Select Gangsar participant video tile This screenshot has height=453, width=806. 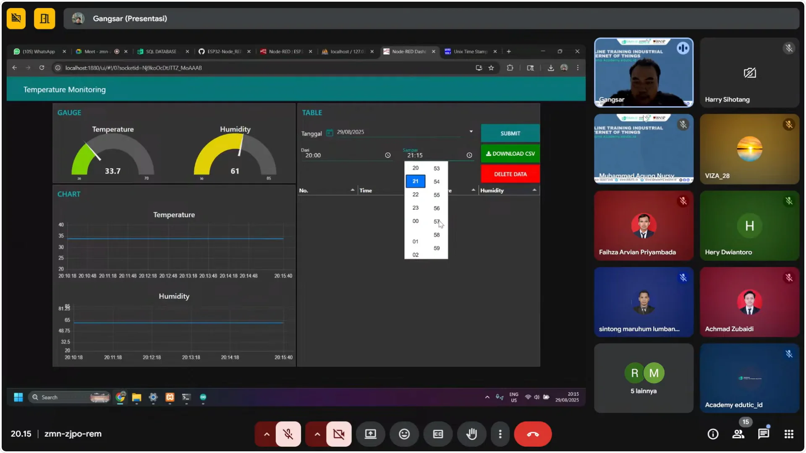[644, 73]
